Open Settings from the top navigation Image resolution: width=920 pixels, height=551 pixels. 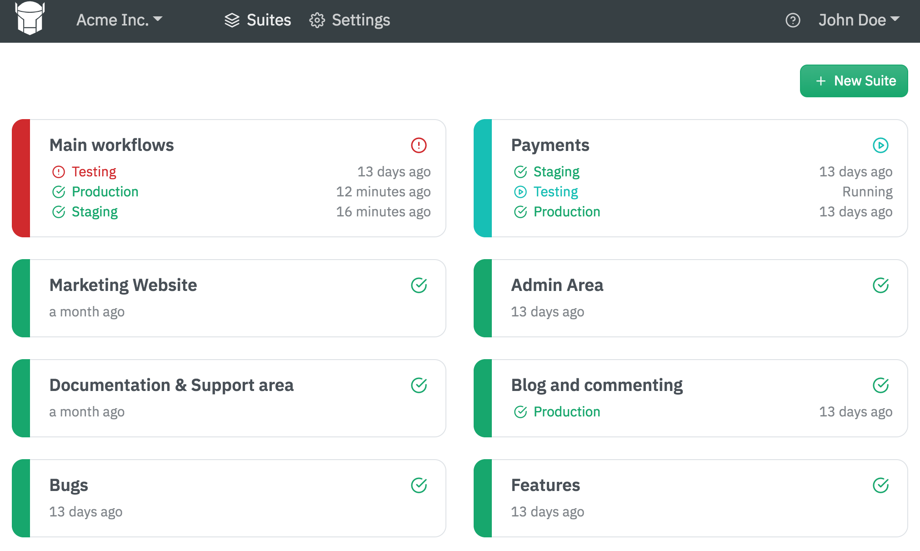click(350, 20)
